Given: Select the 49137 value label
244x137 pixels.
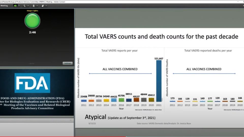Looking at the screenshot, I should (136, 96).
